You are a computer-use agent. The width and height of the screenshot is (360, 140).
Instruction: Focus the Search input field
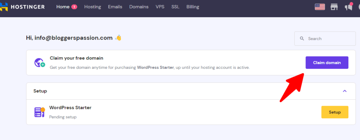point(325,39)
